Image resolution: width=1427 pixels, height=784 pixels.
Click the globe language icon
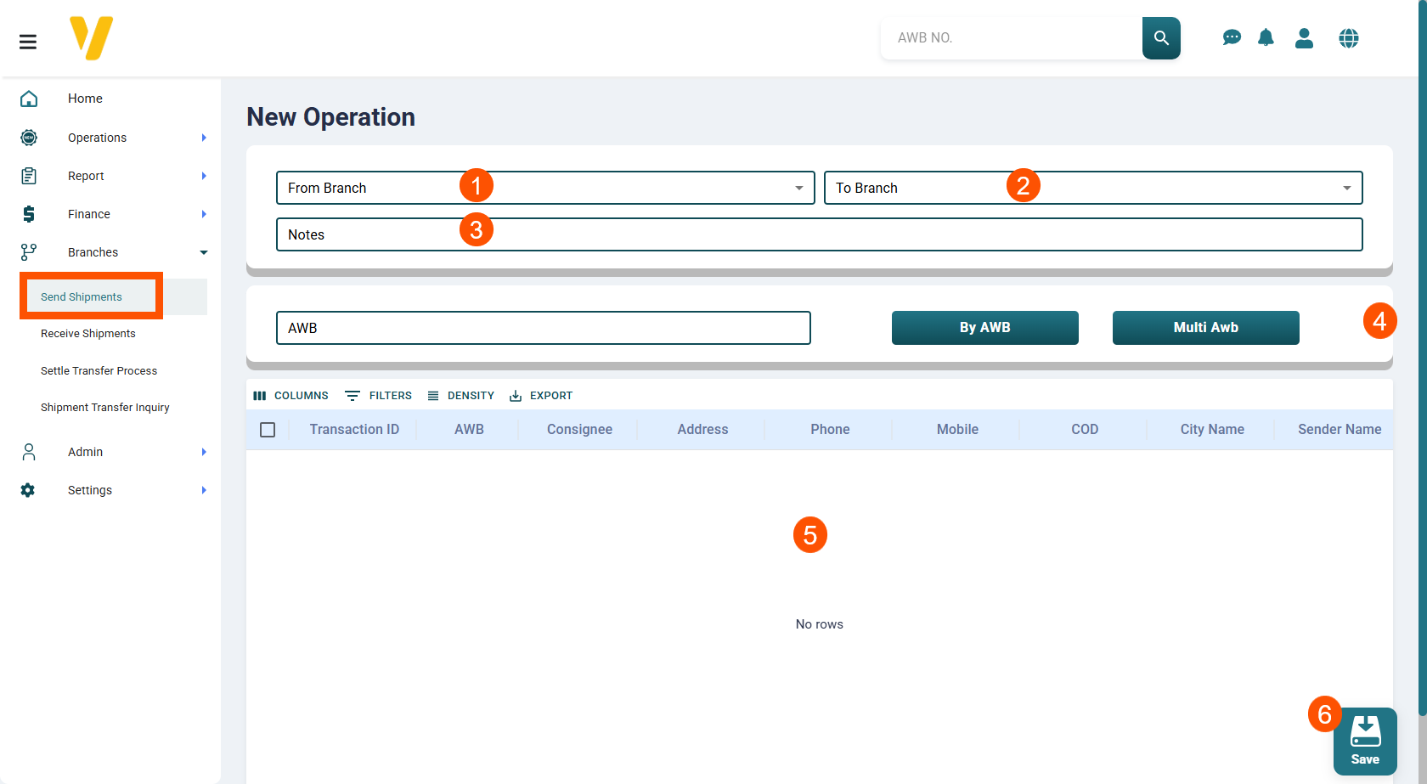(x=1348, y=38)
